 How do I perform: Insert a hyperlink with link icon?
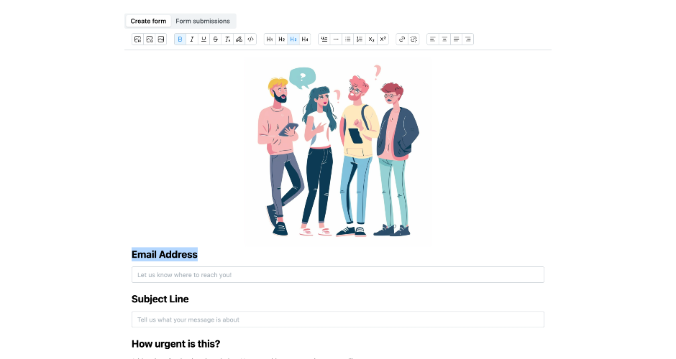point(402,39)
